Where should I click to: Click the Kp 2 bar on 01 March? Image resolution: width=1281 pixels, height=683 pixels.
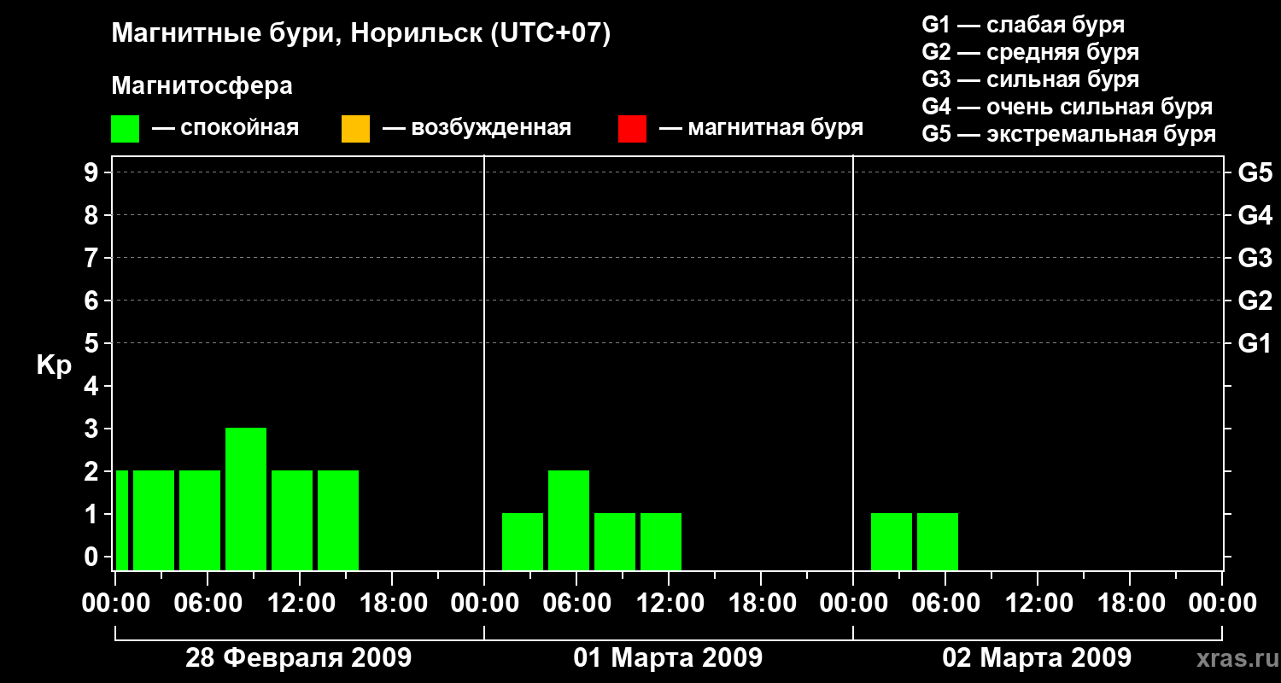569,520
